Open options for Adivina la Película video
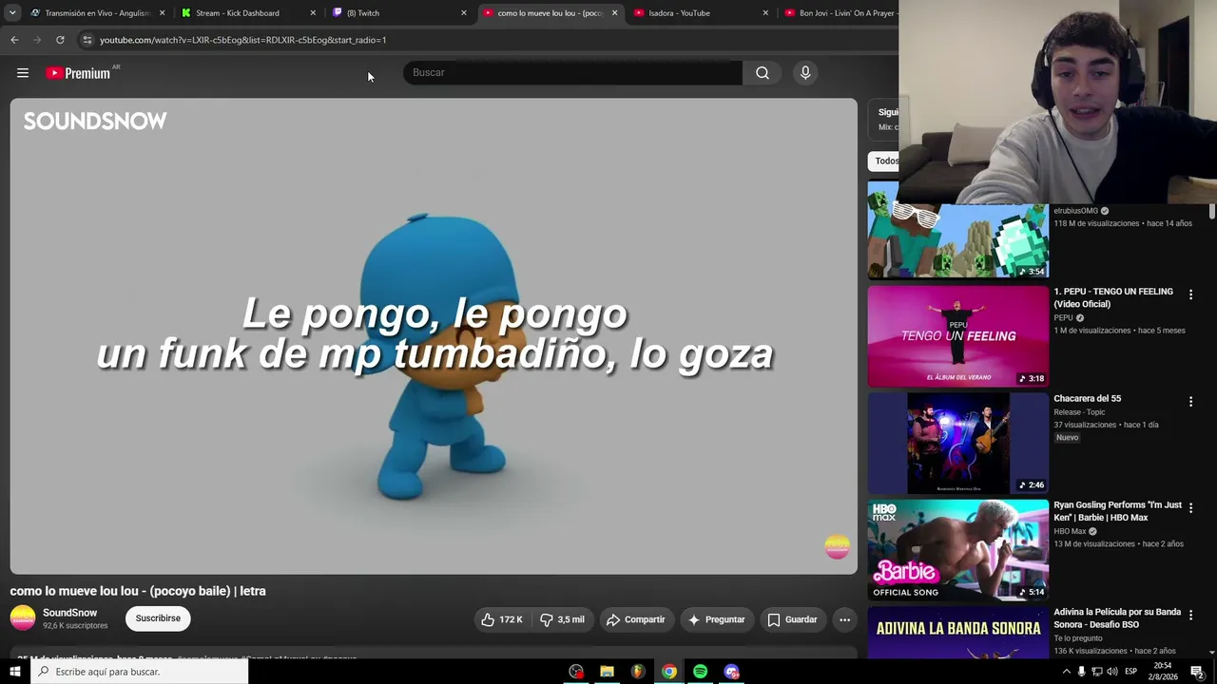This screenshot has width=1217, height=684. tap(1190, 616)
